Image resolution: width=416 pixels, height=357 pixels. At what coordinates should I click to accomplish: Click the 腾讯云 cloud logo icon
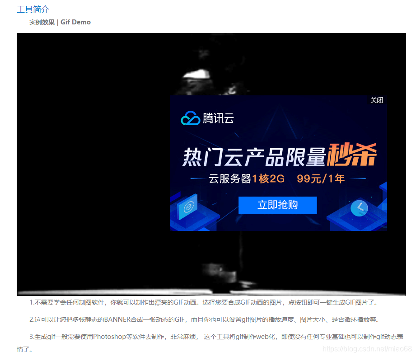tap(190, 118)
